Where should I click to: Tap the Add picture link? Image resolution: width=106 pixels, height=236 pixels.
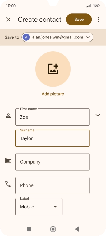[x=53, y=94]
